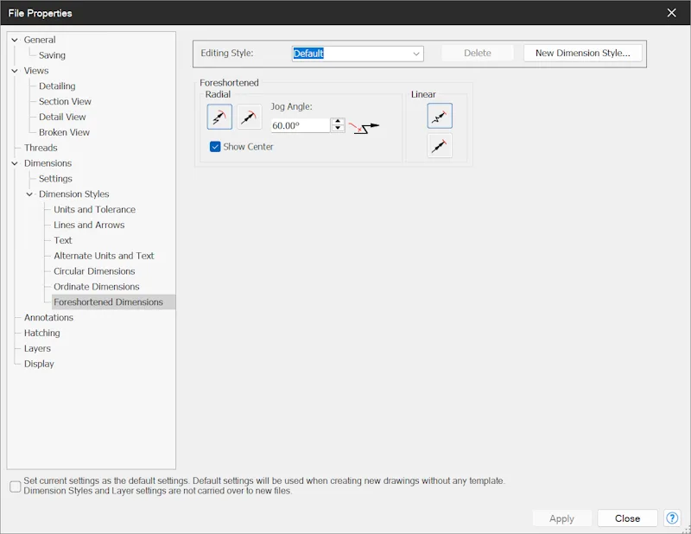
Task: Decrease Jog Angle with down arrow
Action: (x=338, y=129)
